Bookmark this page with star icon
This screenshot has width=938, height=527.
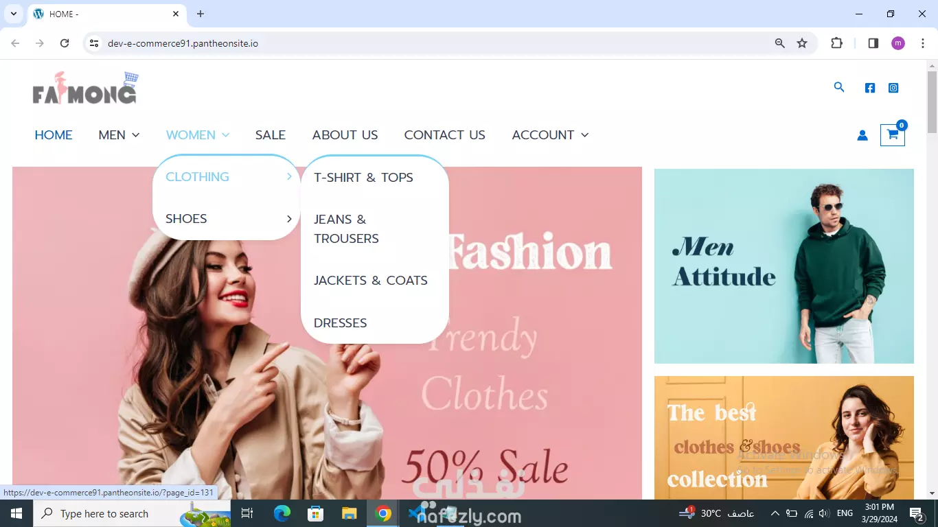[x=802, y=43]
